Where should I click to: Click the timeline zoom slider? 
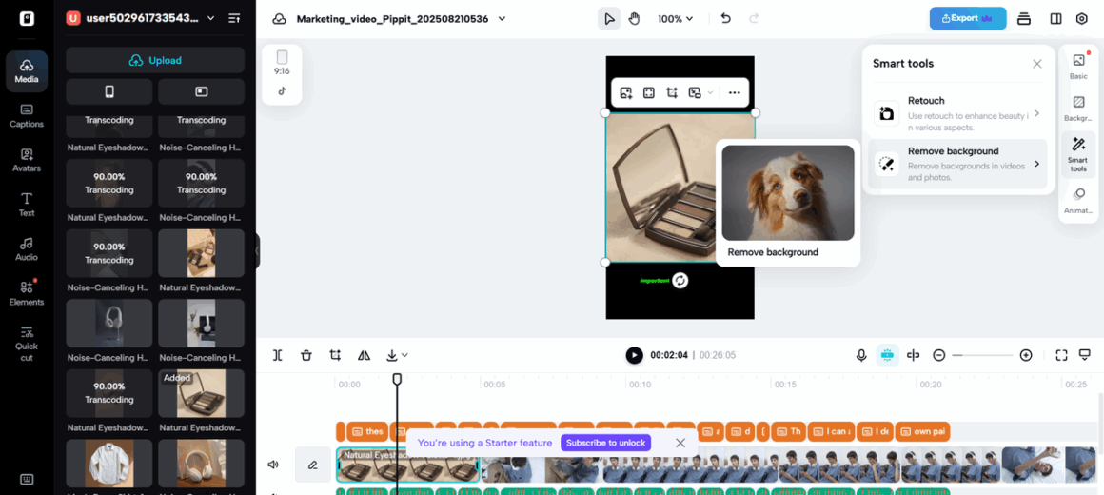(982, 355)
